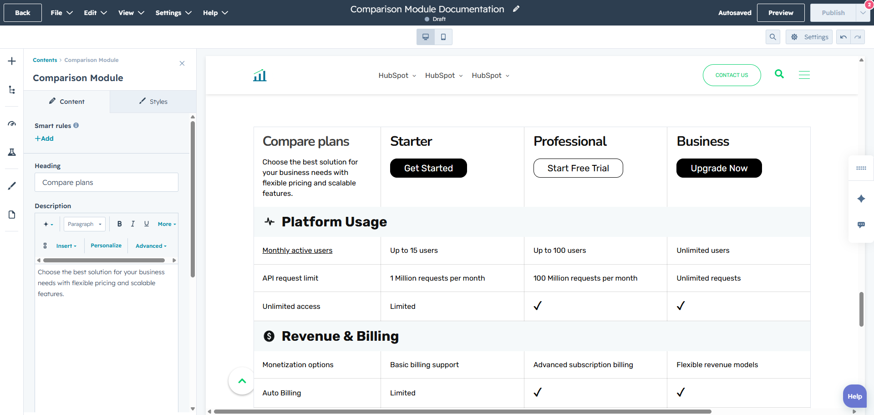Image resolution: width=874 pixels, height=415 pixels.
Task: Click the bar chart logo in page header
Action: (260, 75)
